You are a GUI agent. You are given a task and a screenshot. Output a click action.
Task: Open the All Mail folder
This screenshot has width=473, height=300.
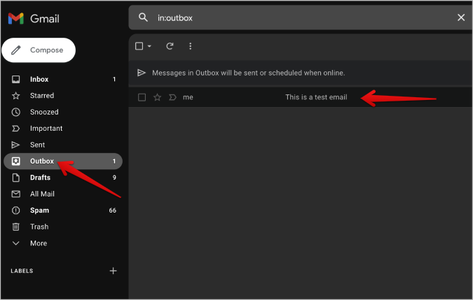(63, 194)
